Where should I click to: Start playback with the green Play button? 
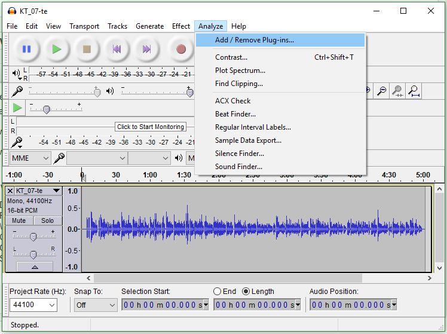[57, 50]
